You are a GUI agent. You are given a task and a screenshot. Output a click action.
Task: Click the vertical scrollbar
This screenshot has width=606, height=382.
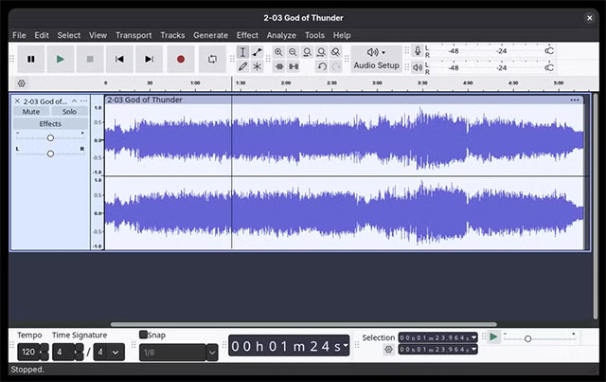[596, 207]
